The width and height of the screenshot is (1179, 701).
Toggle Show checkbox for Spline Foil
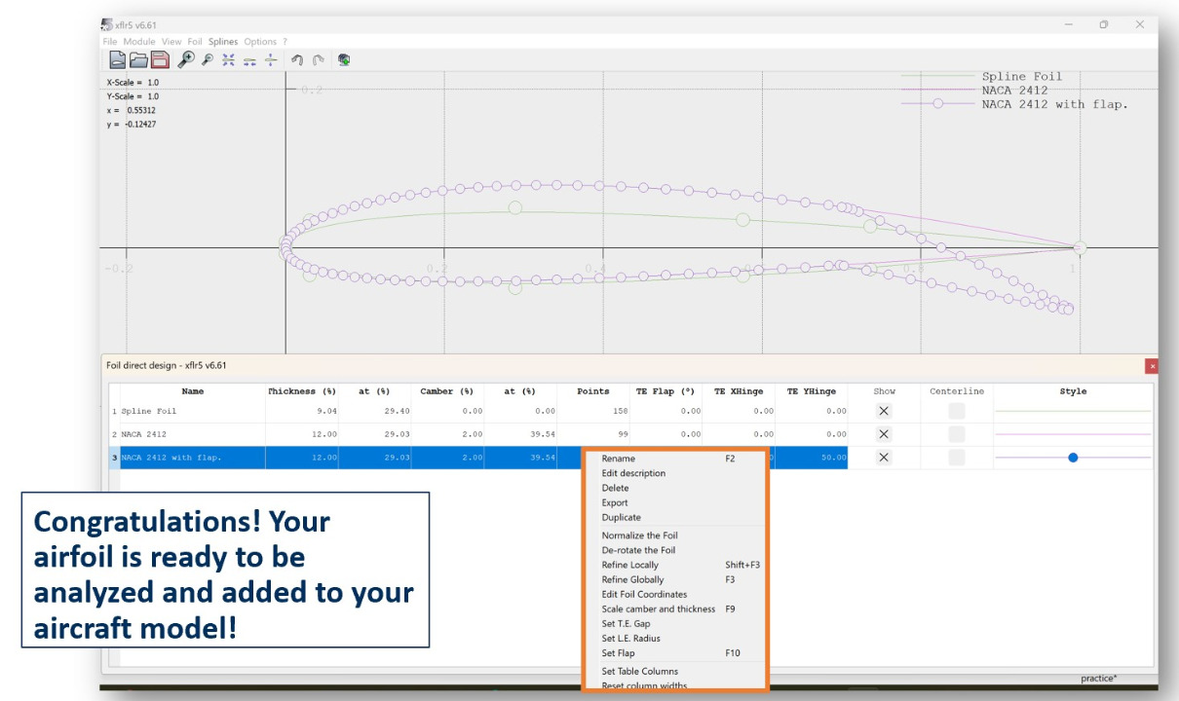[884, 411]
